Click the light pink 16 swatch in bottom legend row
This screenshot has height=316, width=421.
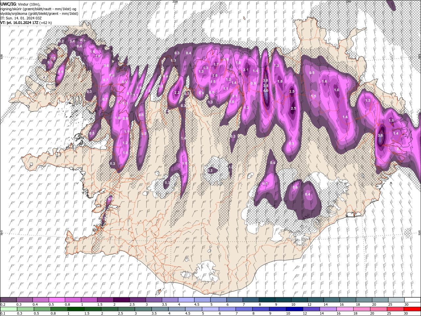(x=345, y=309)
